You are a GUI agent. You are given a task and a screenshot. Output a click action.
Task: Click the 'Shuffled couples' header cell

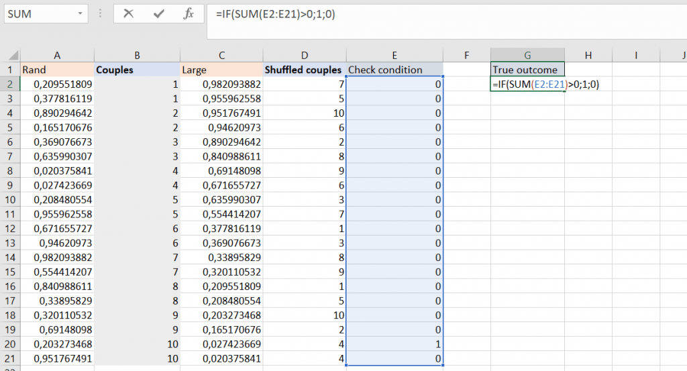tap(303, 70)
